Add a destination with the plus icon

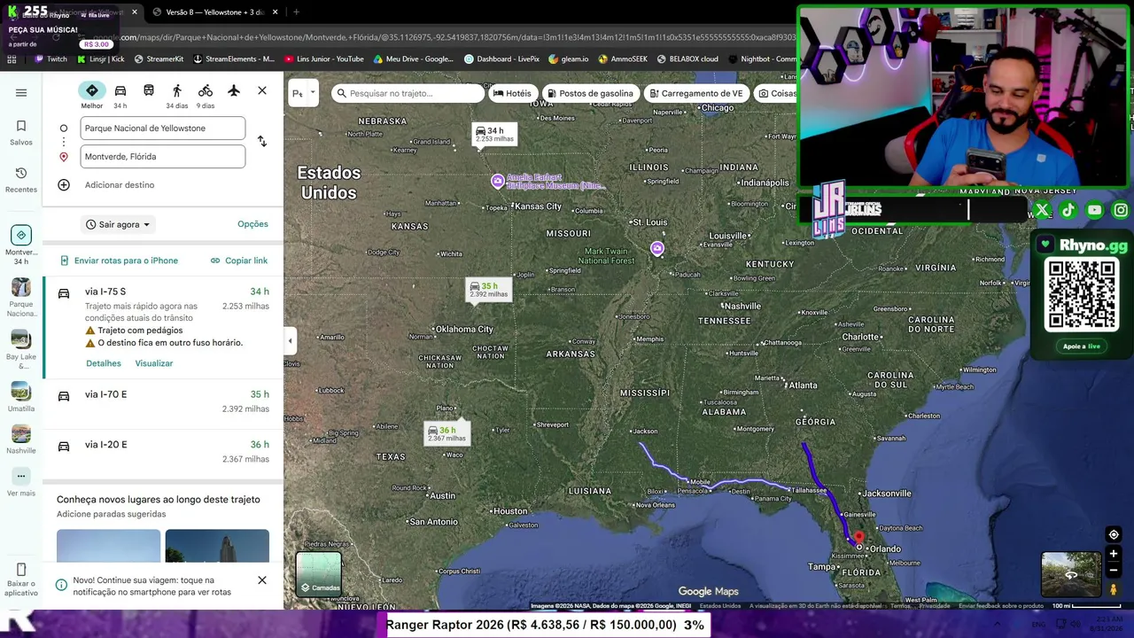64,185
